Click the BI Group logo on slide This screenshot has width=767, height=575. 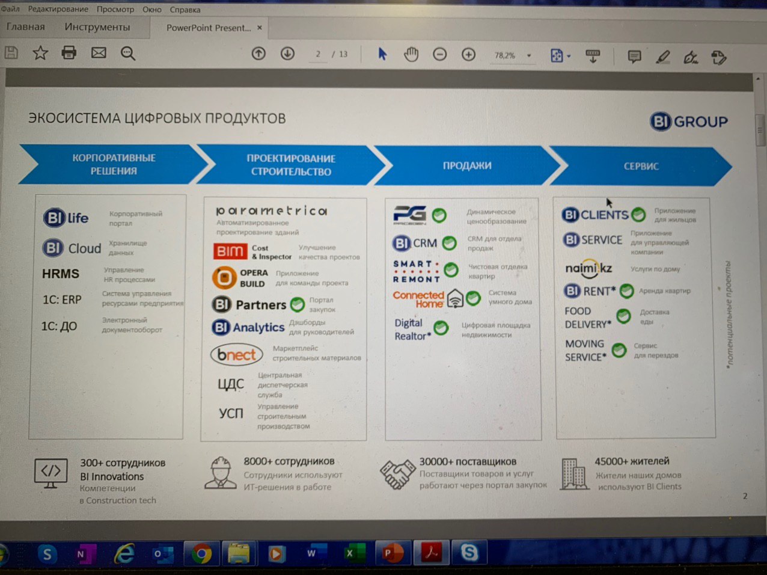(688, 121)
